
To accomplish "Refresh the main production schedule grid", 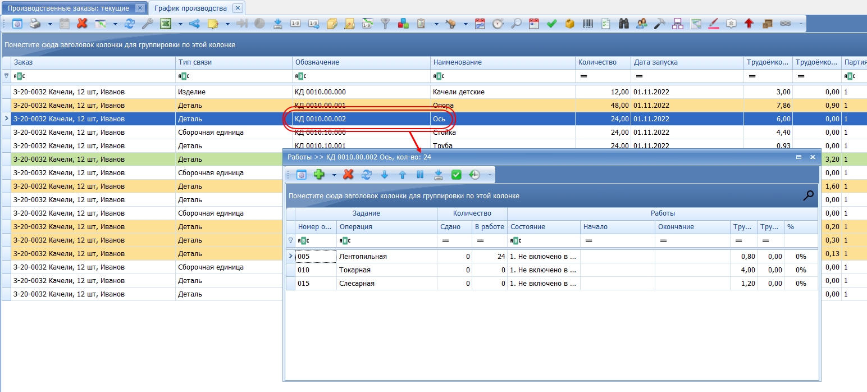I will point(130,24).
